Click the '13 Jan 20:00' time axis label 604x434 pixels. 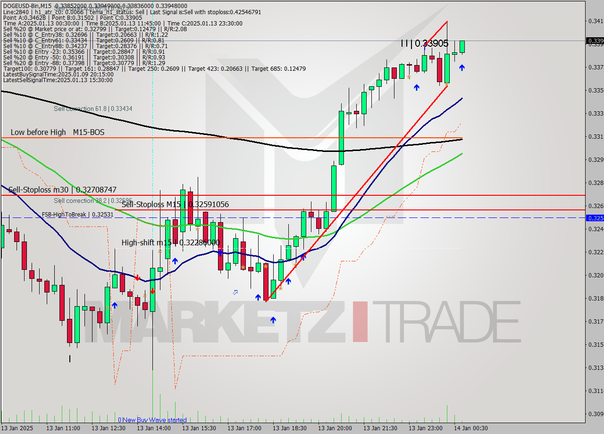click(x=335, y=428)
